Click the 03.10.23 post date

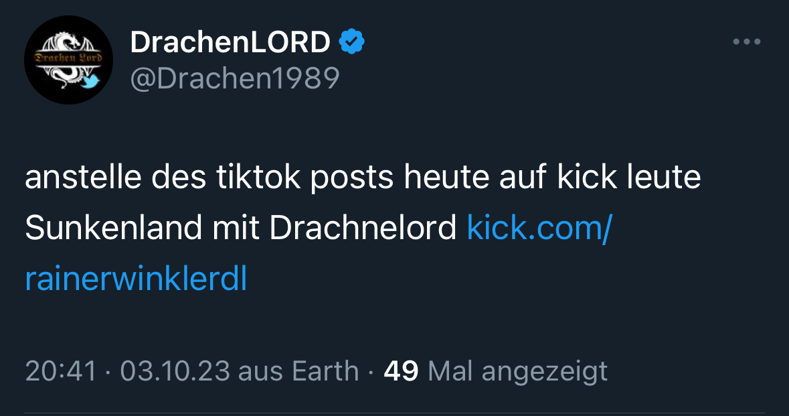click(x=175, y=372)
